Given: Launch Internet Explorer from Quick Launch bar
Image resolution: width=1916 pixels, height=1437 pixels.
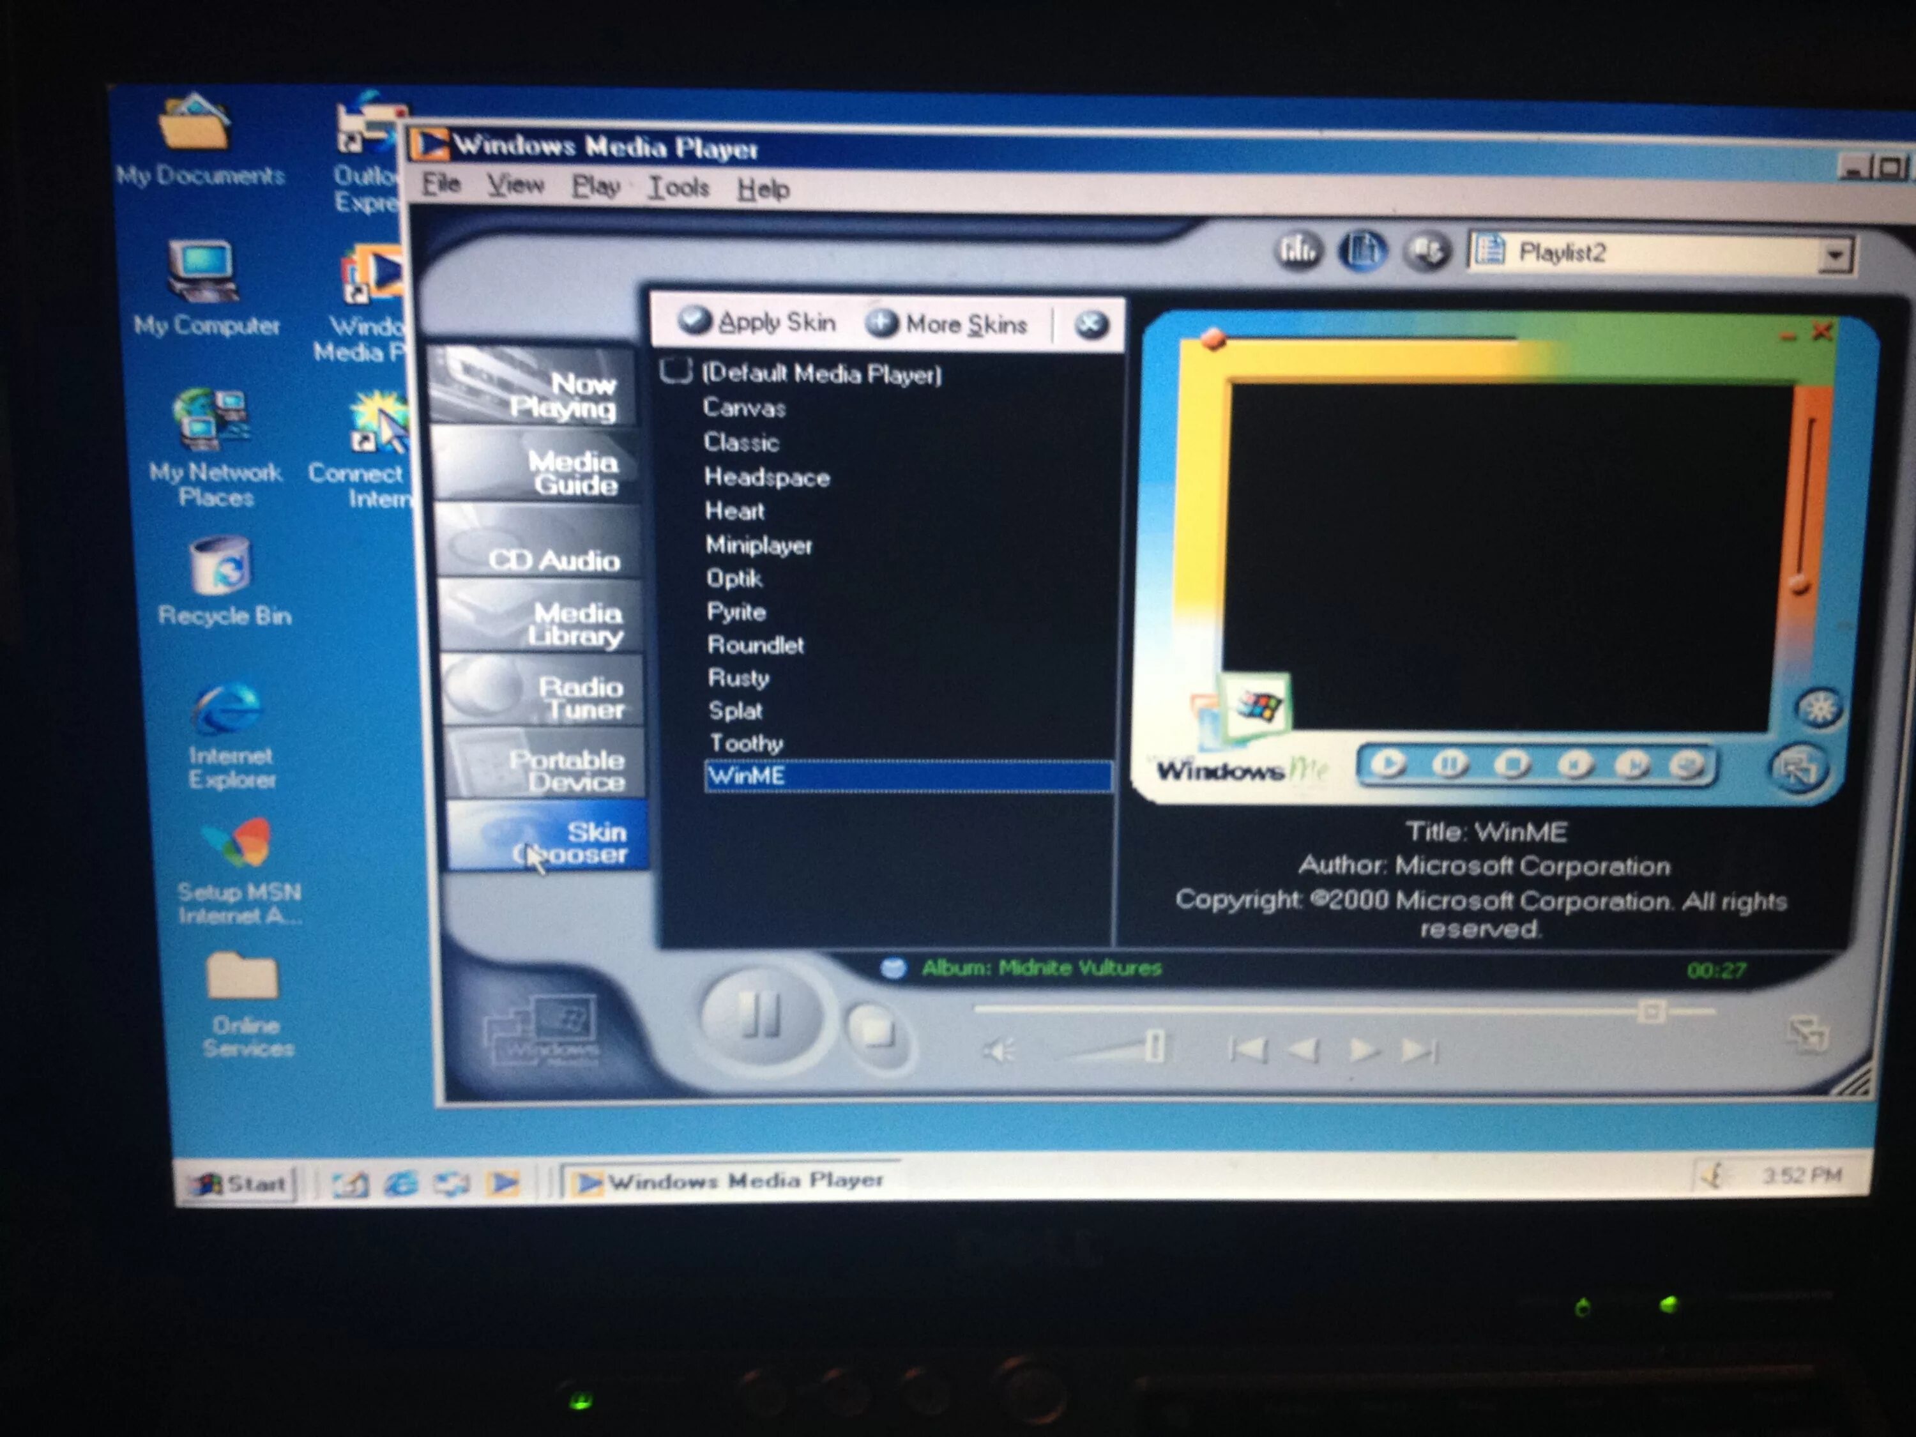Looking at the screenshot, I should pos(401,1183).
